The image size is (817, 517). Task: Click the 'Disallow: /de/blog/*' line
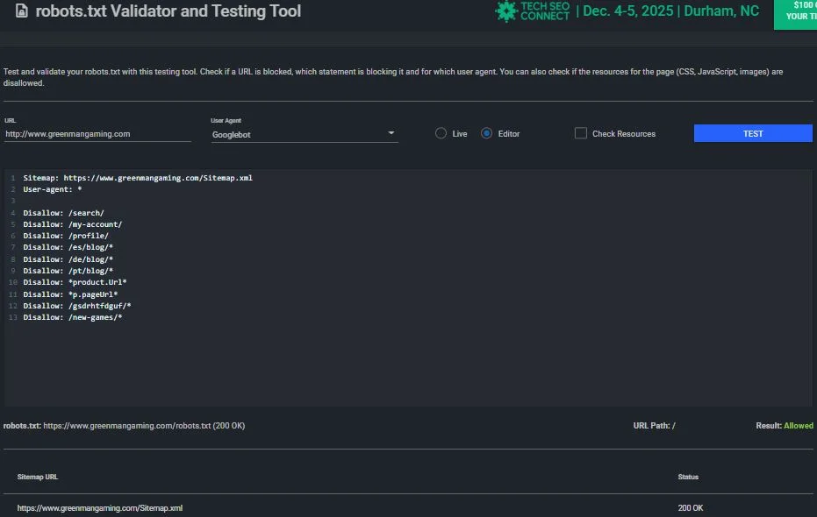click(x=68, y=259)
